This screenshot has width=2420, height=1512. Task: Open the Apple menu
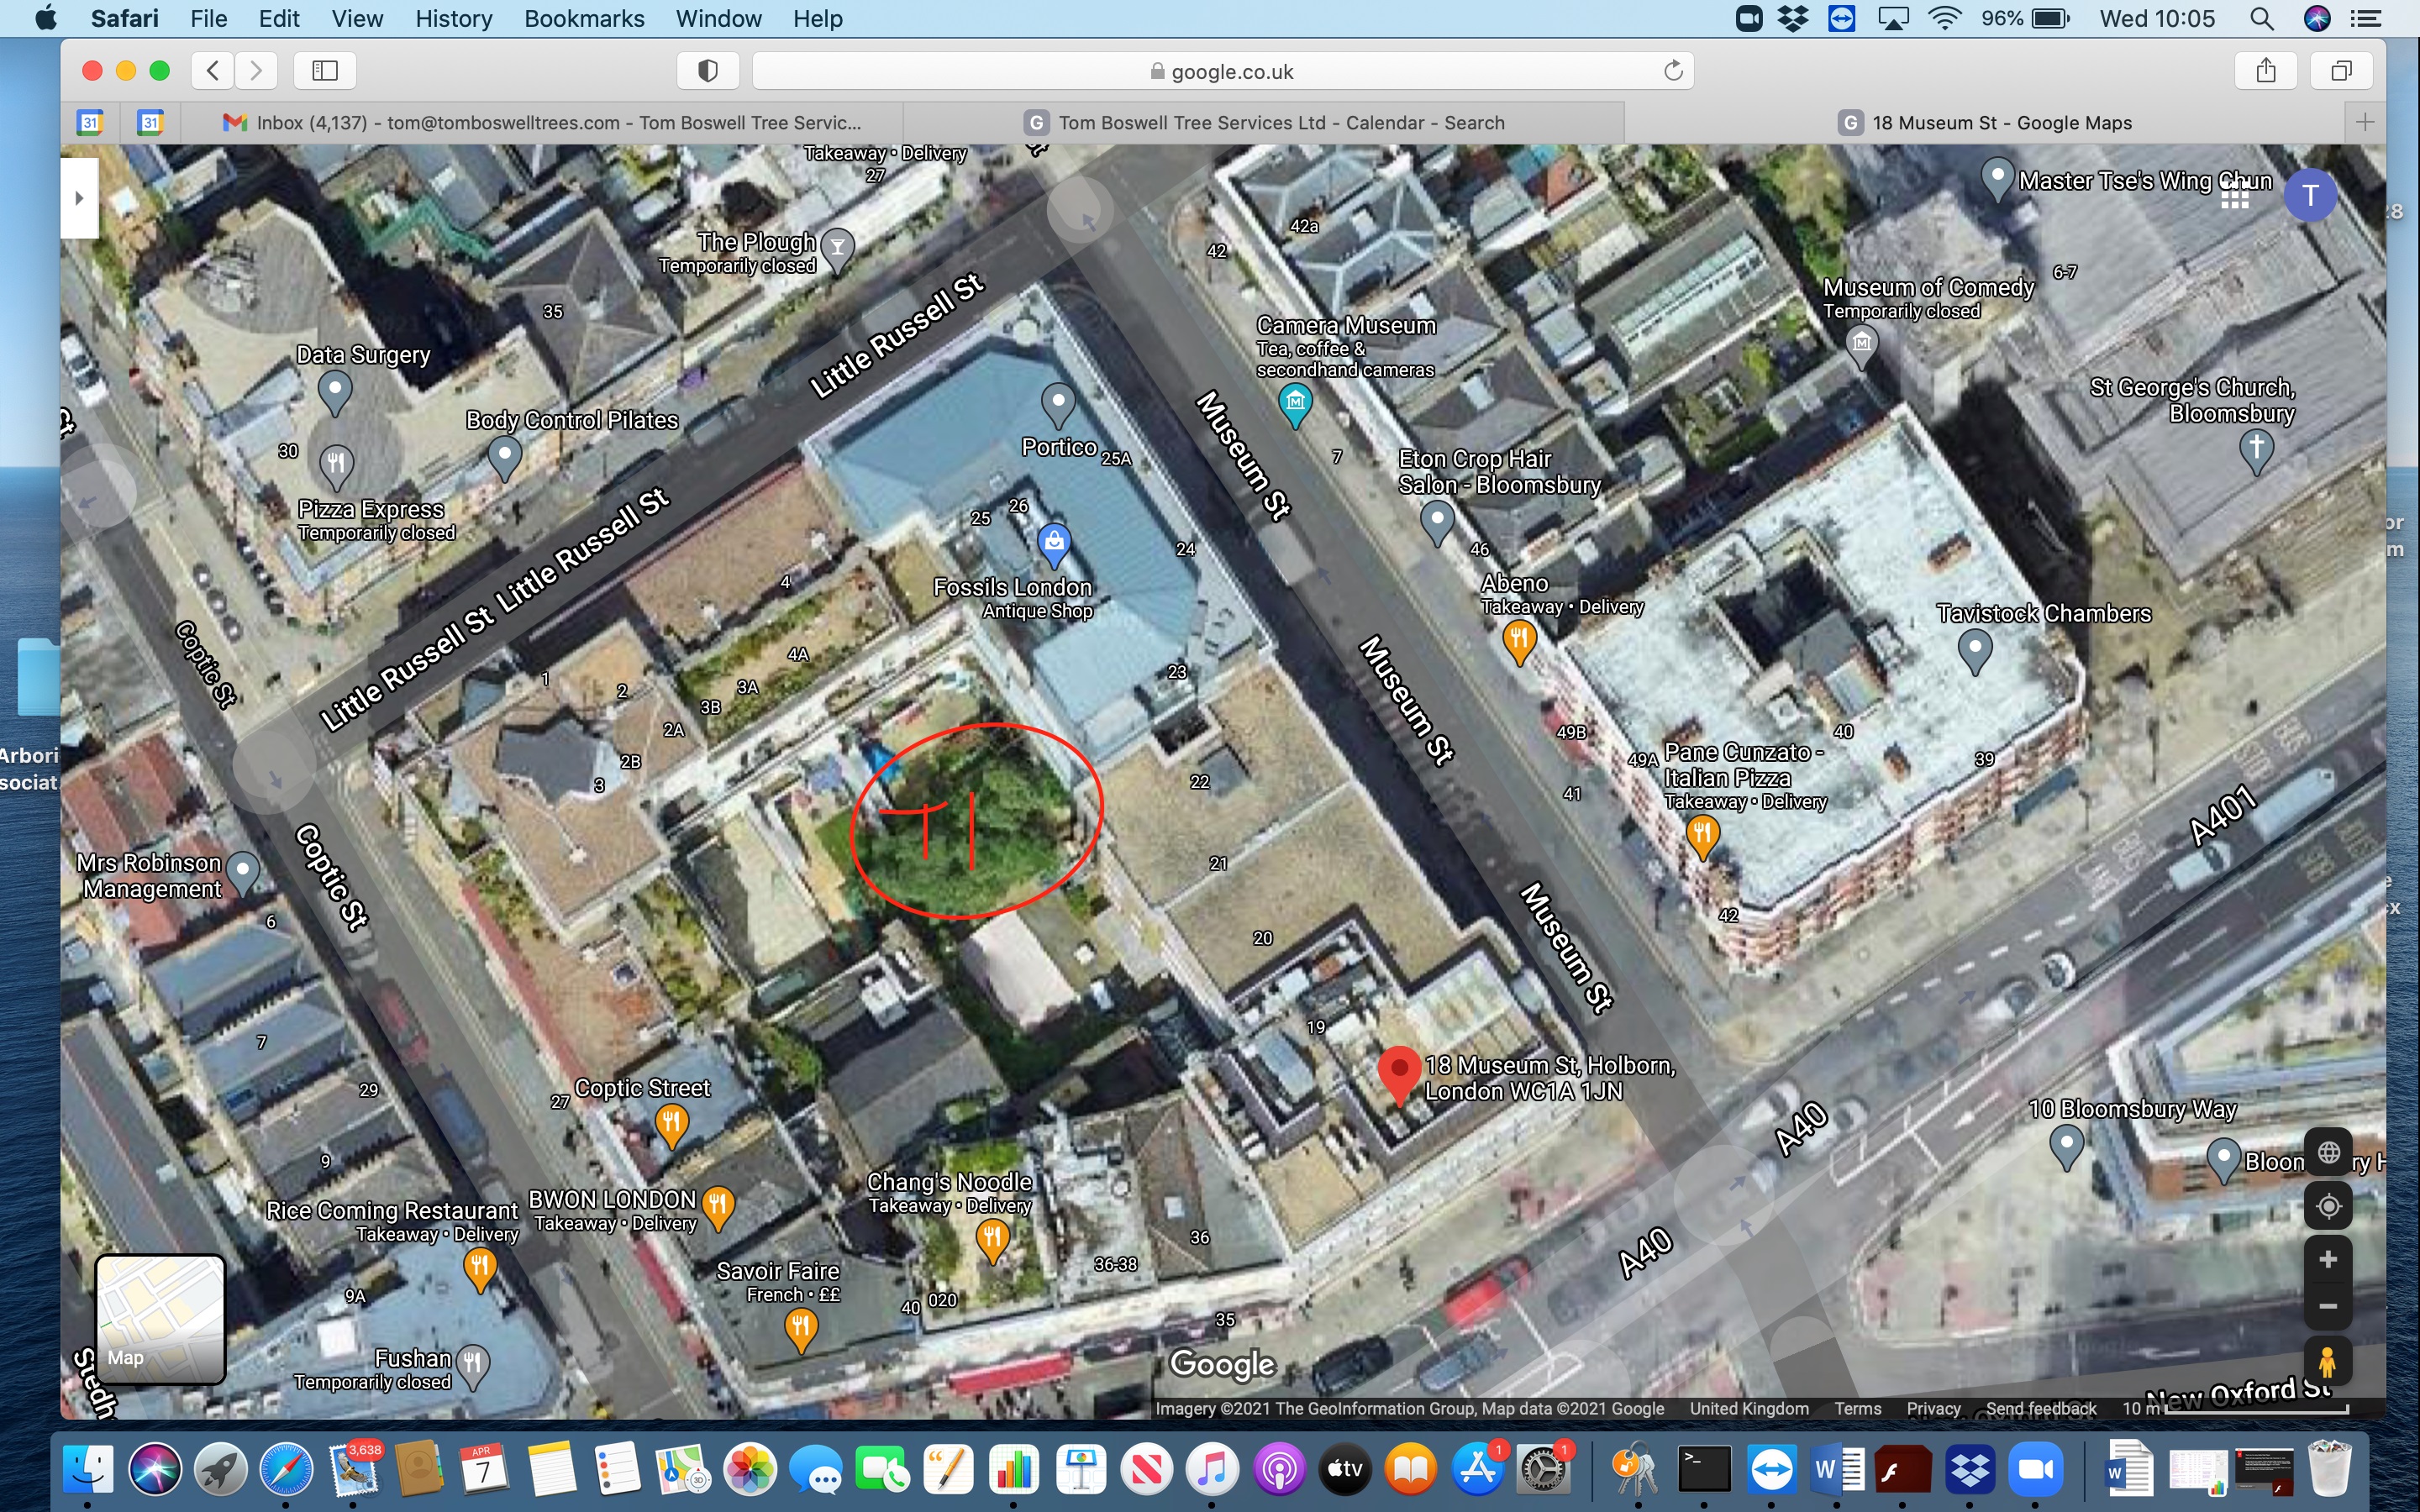(45, 18)
